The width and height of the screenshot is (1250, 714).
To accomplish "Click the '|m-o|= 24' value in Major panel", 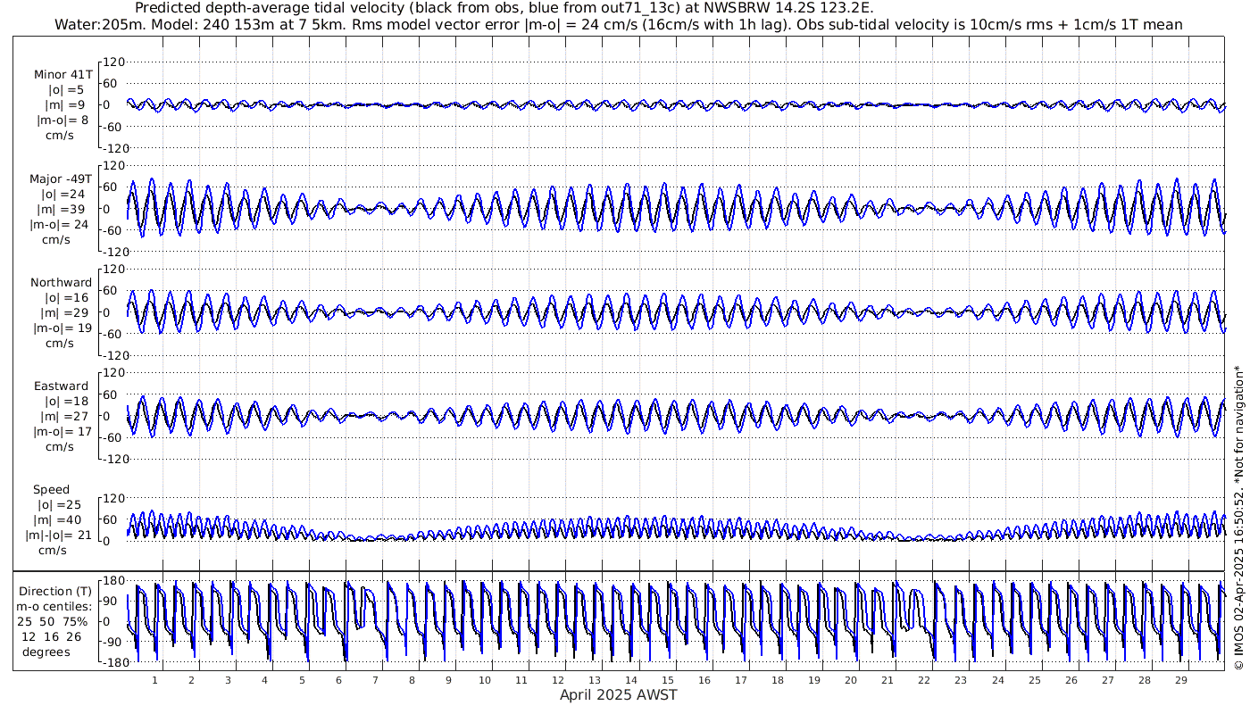I will click(59, 224).
